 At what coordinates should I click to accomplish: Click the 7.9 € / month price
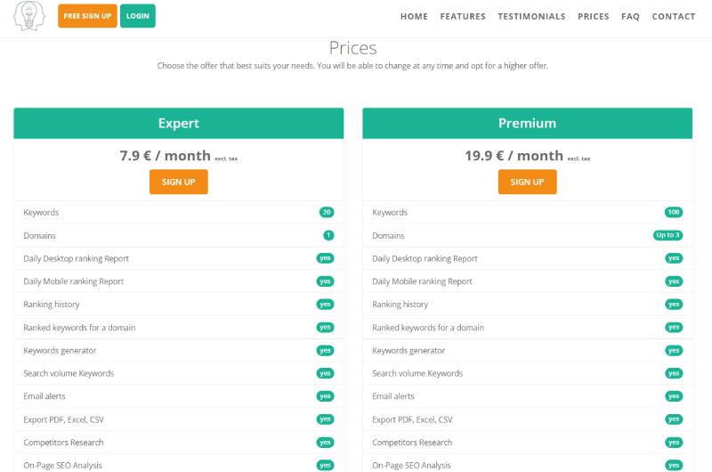coord(165,156)
